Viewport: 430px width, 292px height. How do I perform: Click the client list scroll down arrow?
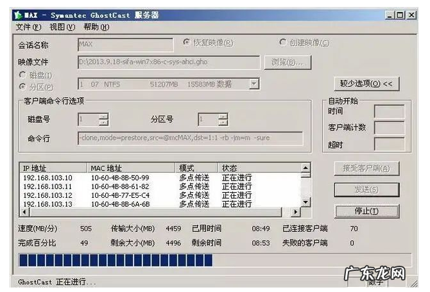305,202
